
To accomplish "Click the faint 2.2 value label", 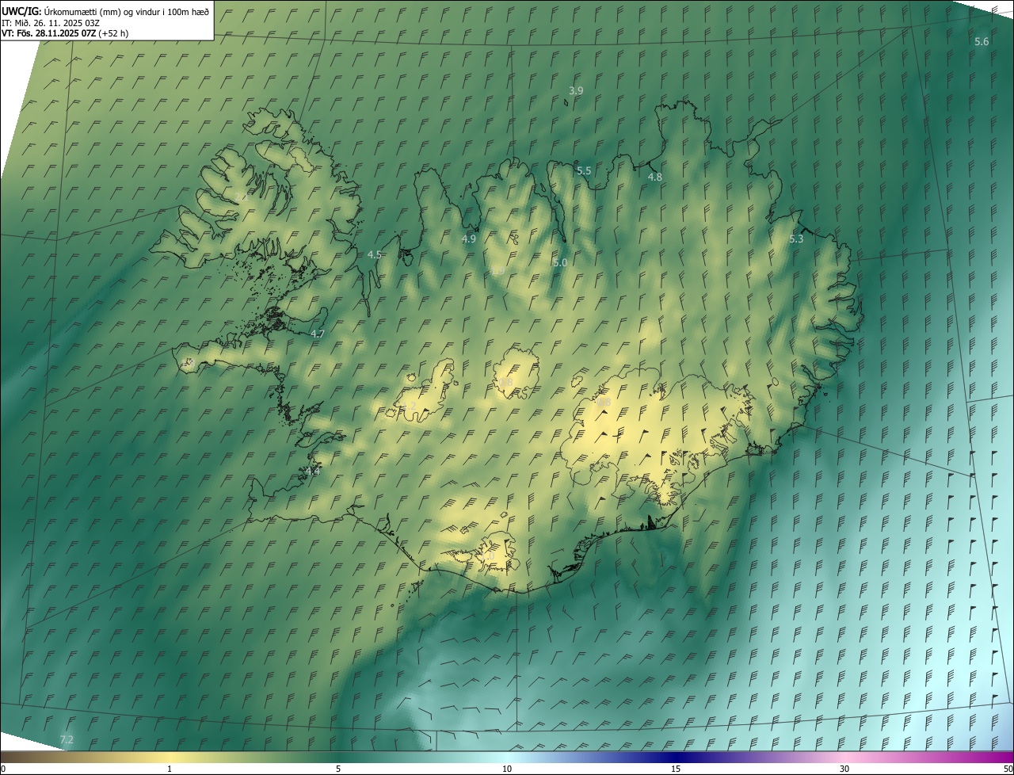I will point(240,196).
